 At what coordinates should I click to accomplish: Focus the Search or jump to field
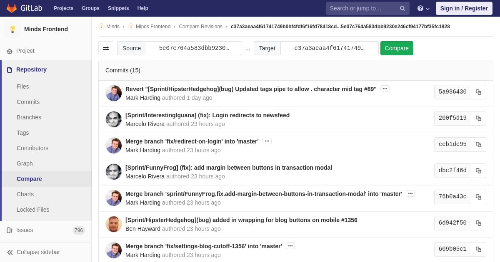(x=362, y=8)
